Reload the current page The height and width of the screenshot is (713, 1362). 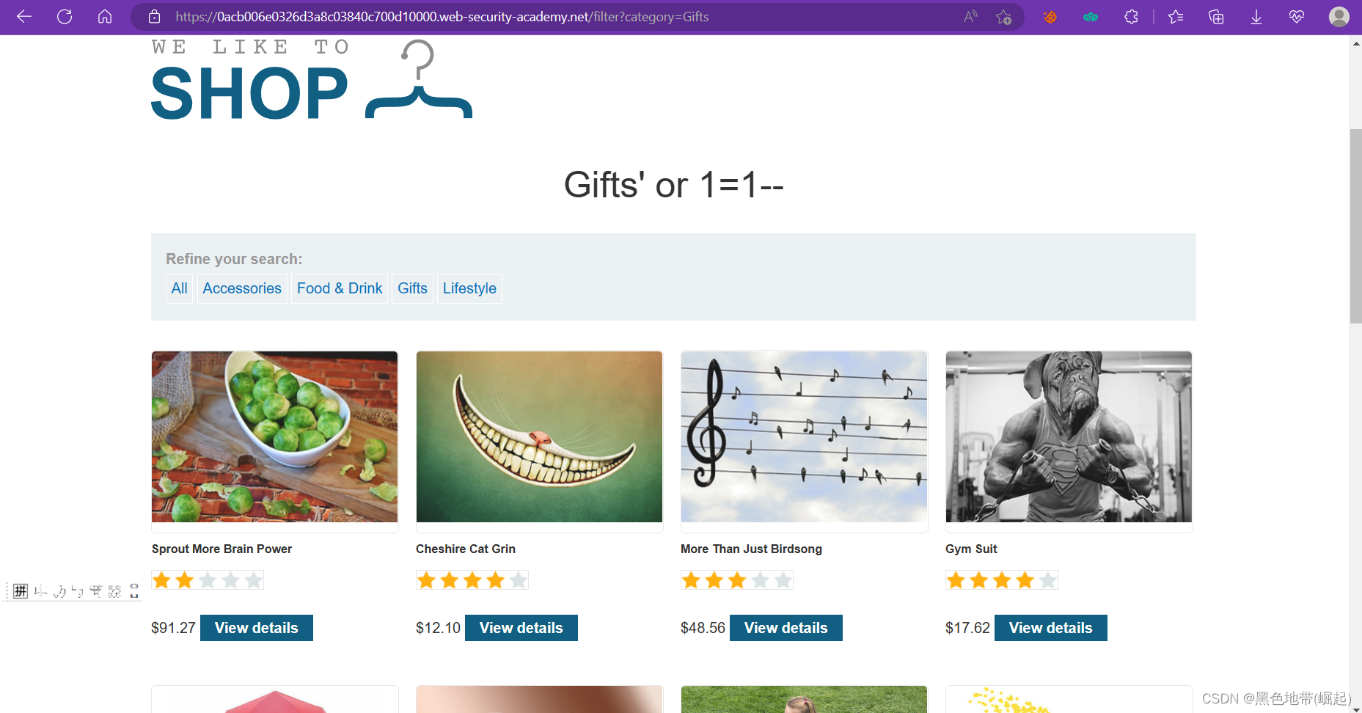coord(65,17)
